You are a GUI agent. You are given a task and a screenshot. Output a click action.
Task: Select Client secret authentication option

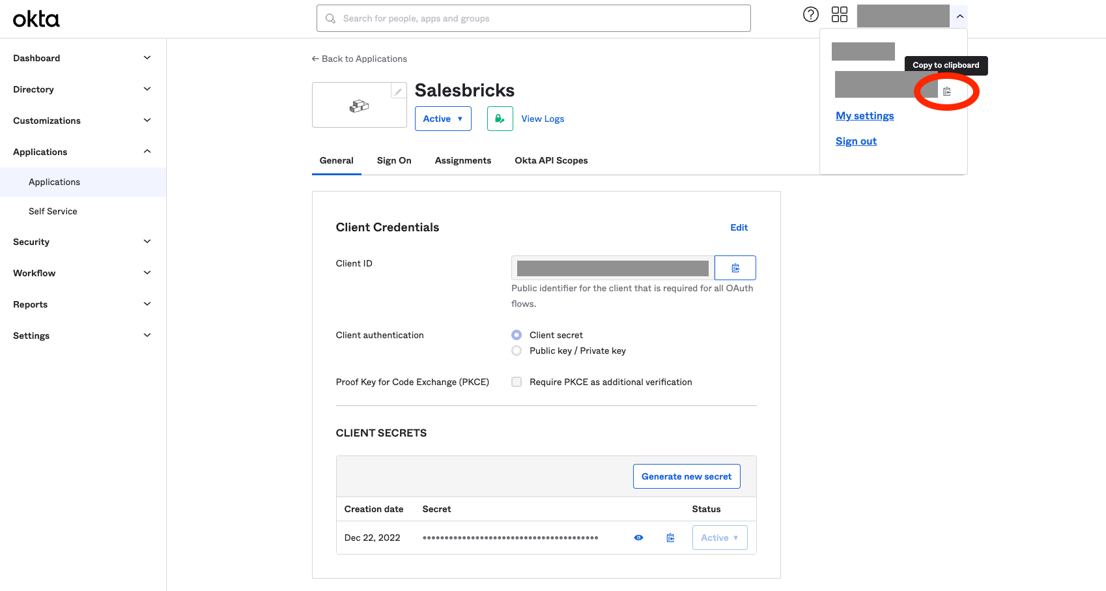tap(517, 335)
